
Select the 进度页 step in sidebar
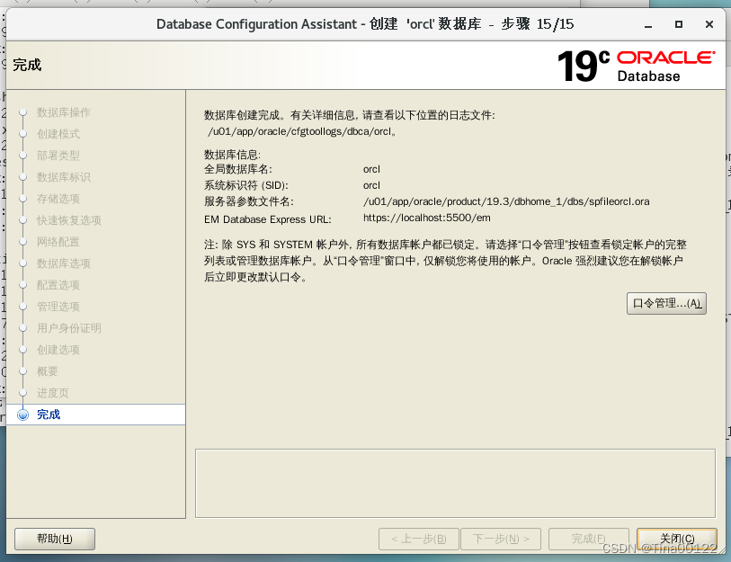coord(53,393)
